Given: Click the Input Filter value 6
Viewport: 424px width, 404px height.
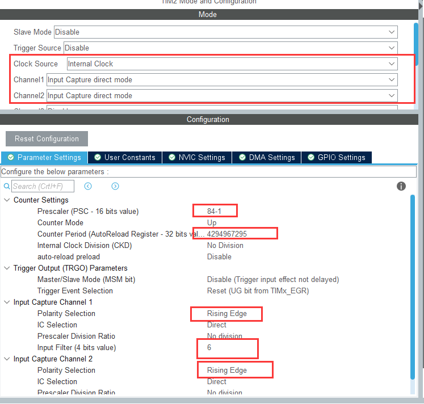Looking at the screenshot, I should click(x=209, y=348).
